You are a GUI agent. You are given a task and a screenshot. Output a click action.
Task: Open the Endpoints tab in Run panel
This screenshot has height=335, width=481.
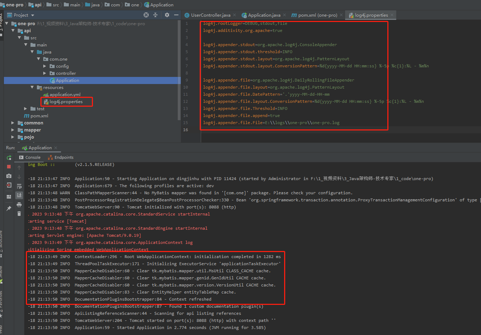coord(61,157)
